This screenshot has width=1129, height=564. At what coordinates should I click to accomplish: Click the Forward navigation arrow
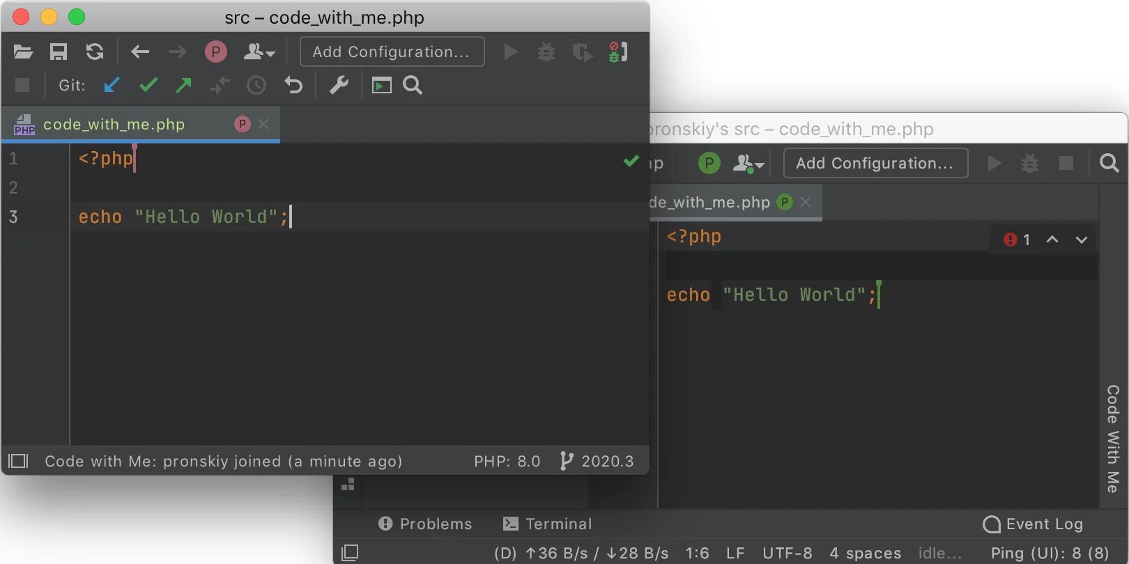coord(178,52)
